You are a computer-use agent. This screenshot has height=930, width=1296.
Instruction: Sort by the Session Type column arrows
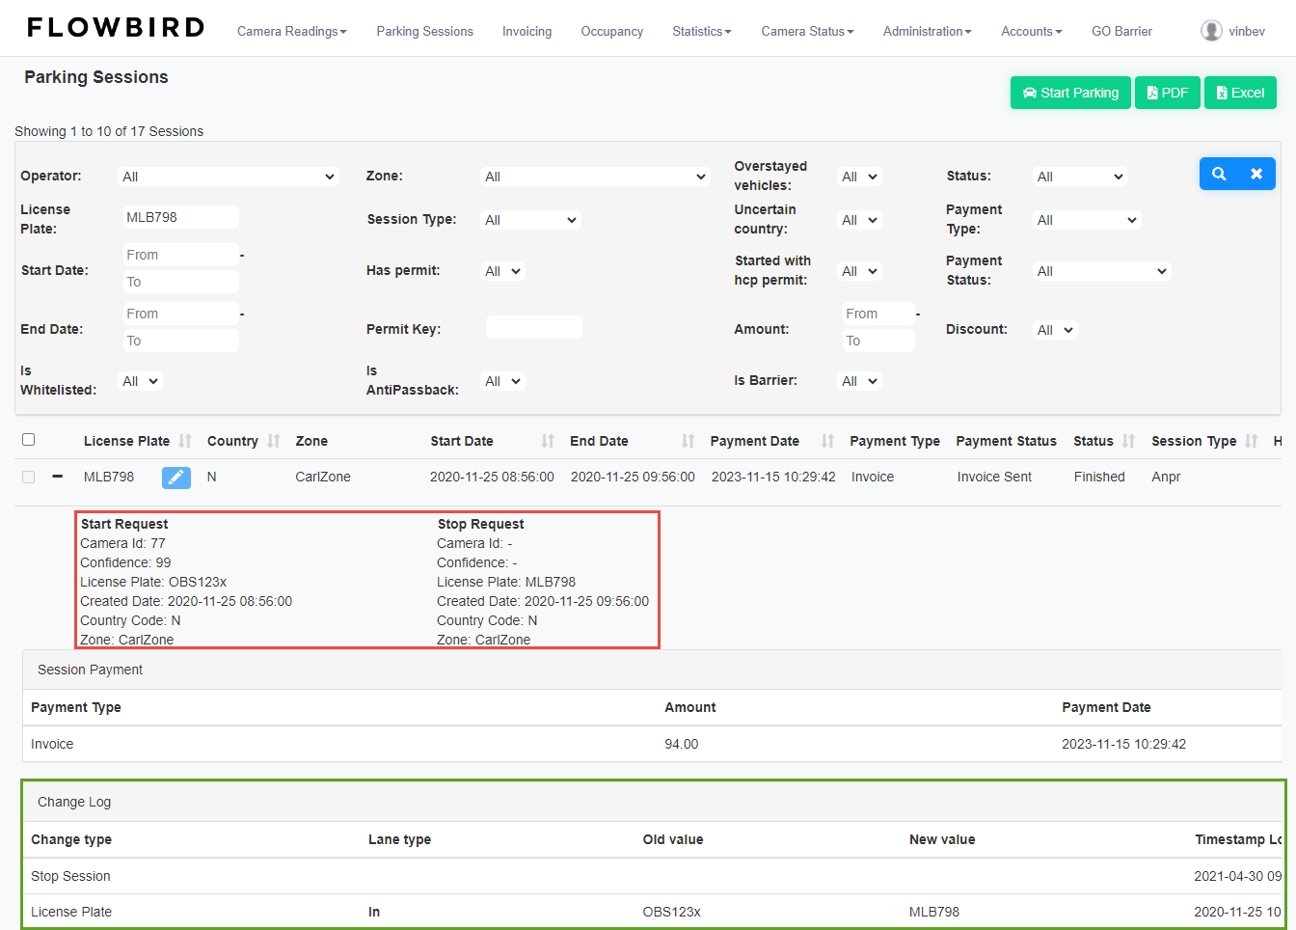(x=1251, y=441)
